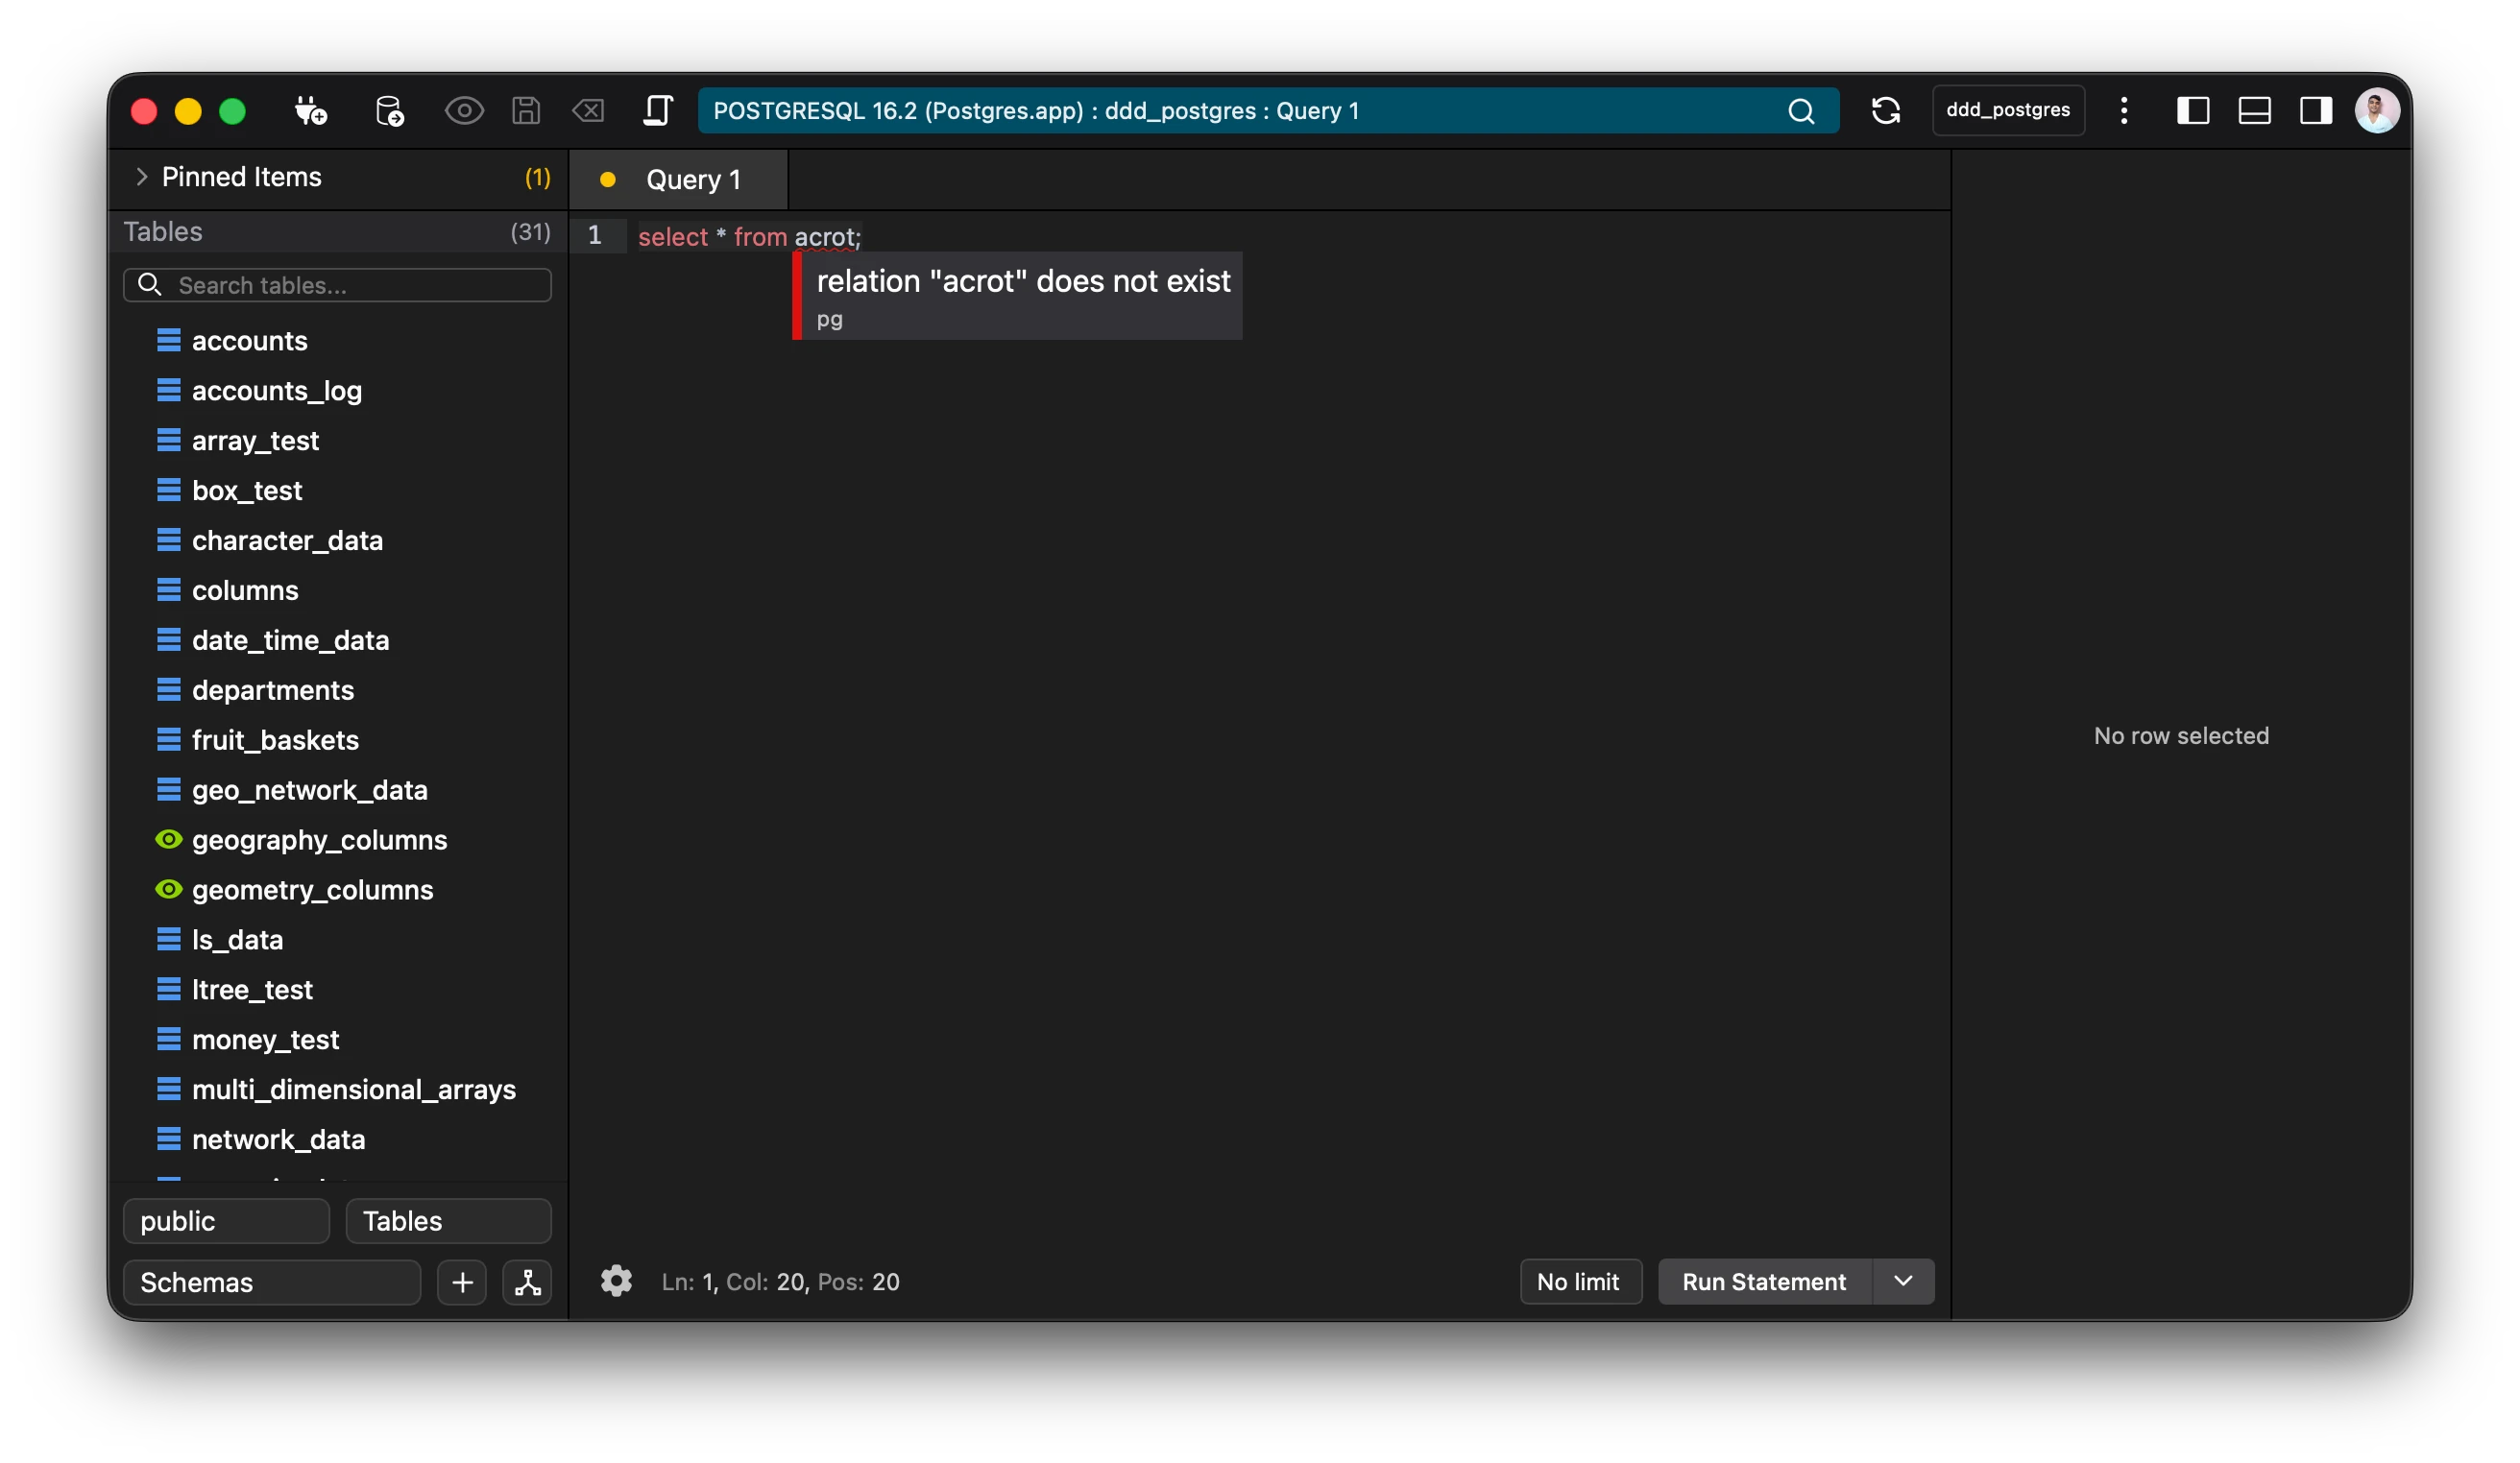Toggle the left sidebar panel
This screenshot has width=2520, height=1463.
(x=2192, y=111)
